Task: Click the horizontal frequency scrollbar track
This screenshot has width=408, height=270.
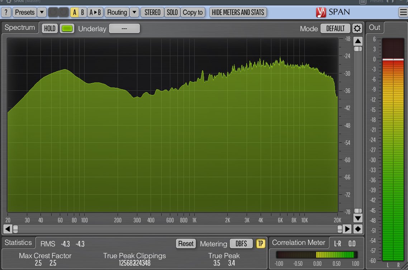Action: pos(177,229)
